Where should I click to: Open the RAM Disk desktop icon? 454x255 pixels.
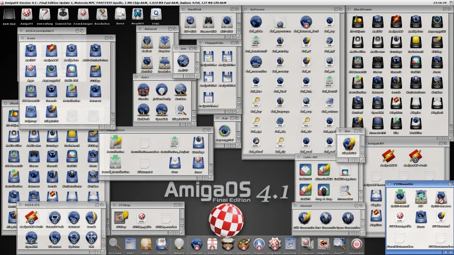[9, 15]
